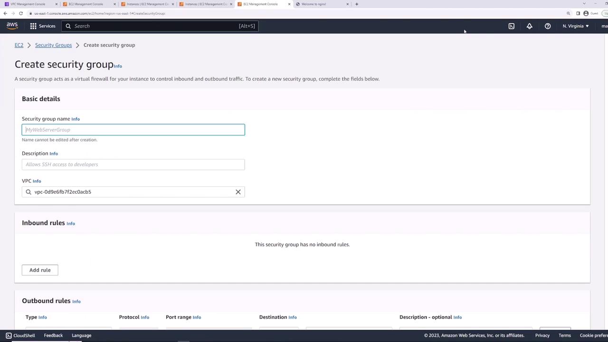
Task: Reload the page with the refresh icon
Action: 21,13
